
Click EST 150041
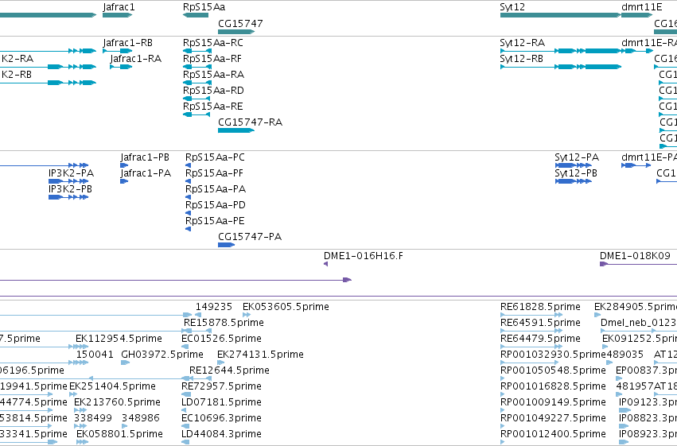[x=83, y=363]
